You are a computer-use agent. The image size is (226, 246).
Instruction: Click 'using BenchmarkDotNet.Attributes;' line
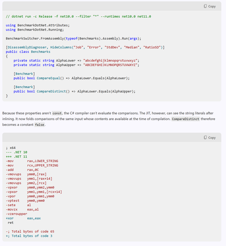pyautogui.click(x=38, y=25)
